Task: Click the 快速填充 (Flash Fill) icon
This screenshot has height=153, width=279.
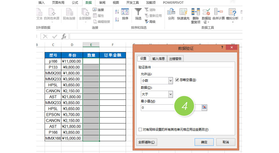Action: (x=183, y=12)
